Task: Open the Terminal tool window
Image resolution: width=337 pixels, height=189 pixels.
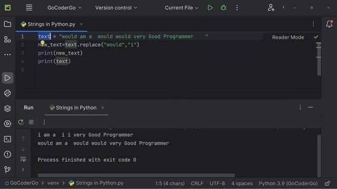Action: click(7, 139)
